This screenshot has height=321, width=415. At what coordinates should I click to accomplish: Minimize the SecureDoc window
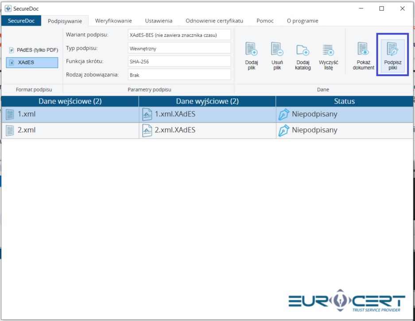coord(361,8)
